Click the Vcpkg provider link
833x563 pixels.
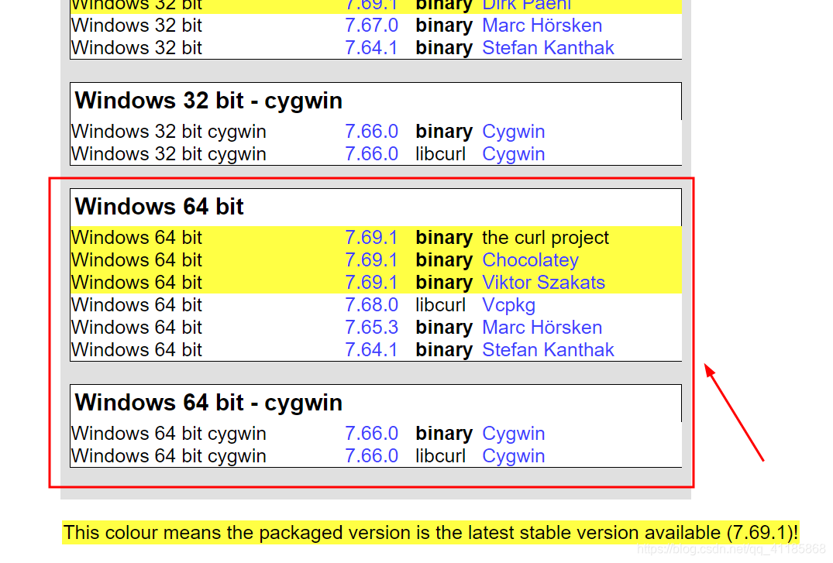tap(508, 305)
